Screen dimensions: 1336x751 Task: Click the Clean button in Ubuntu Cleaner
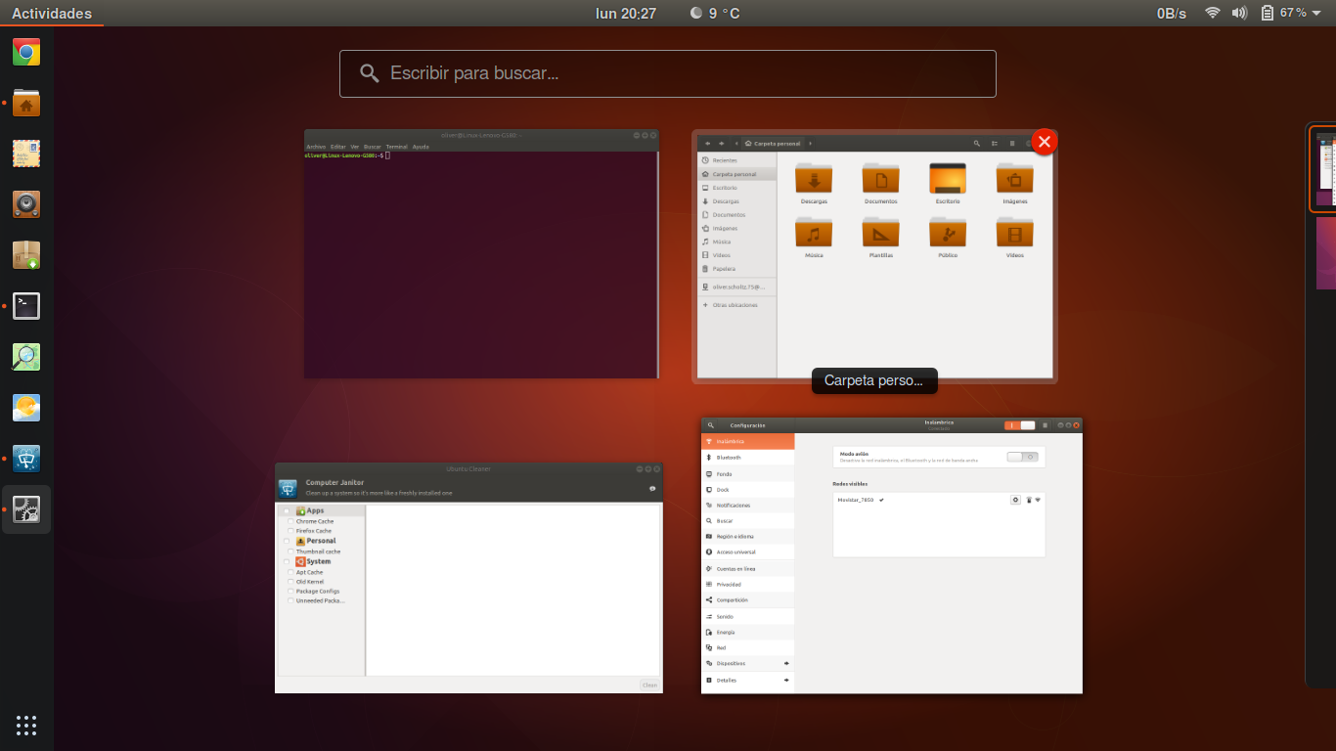(x=649, y=685)
